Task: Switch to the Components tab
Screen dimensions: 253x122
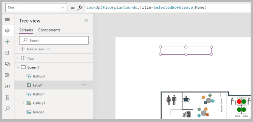Action: pyautogui.click(x=49, y=30)
